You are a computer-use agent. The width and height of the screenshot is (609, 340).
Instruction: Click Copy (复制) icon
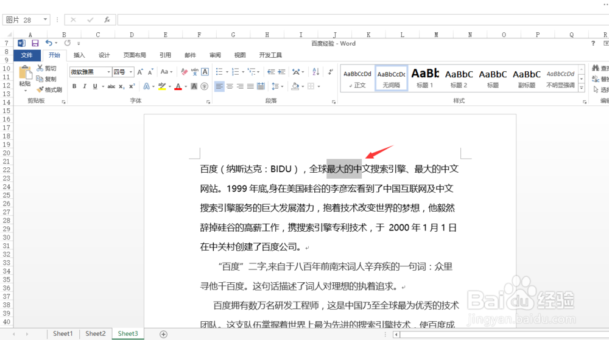(x=40, y=78)
